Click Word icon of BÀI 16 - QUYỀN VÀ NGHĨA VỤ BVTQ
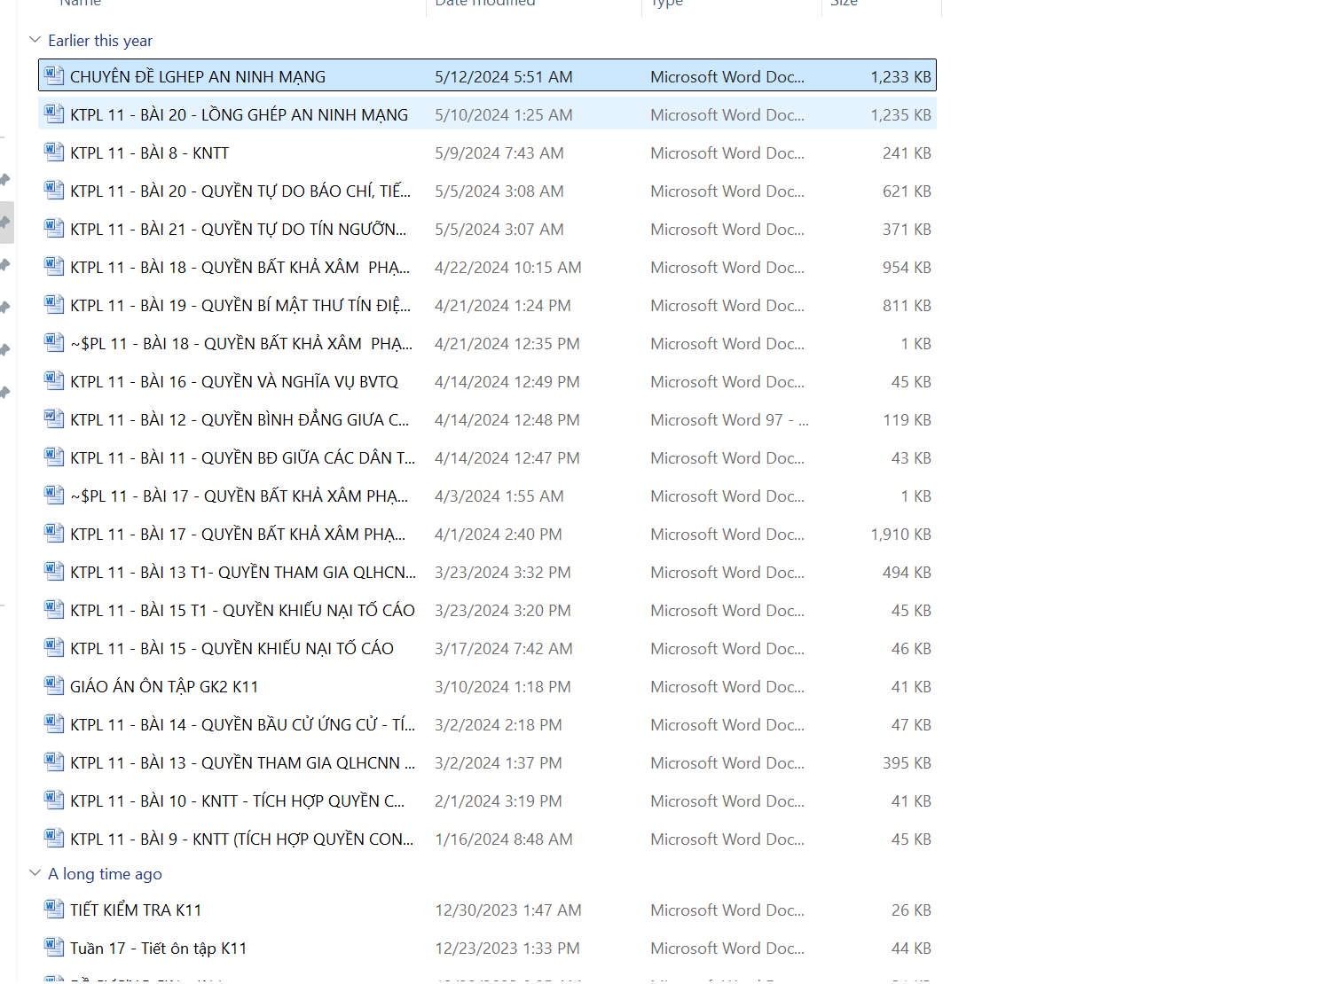This screenshot has height=984, width=1320. 54,380
